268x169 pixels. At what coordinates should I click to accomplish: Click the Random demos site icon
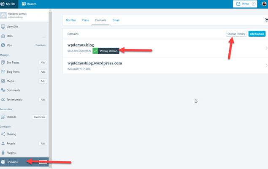3,15
